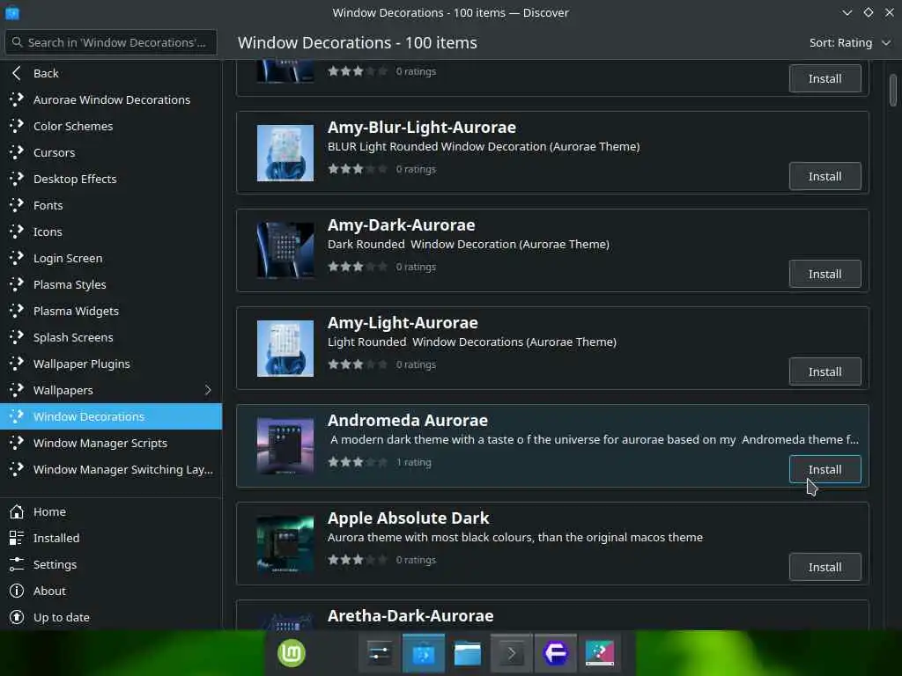Open Settings sliders icon in sidebar

point(17,564)
